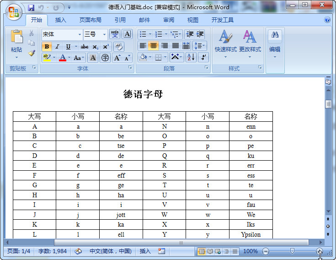Toggle Italic formatting
Image resolution: width=336 pixels, height=260 pixels.
[x=57, y=47]
